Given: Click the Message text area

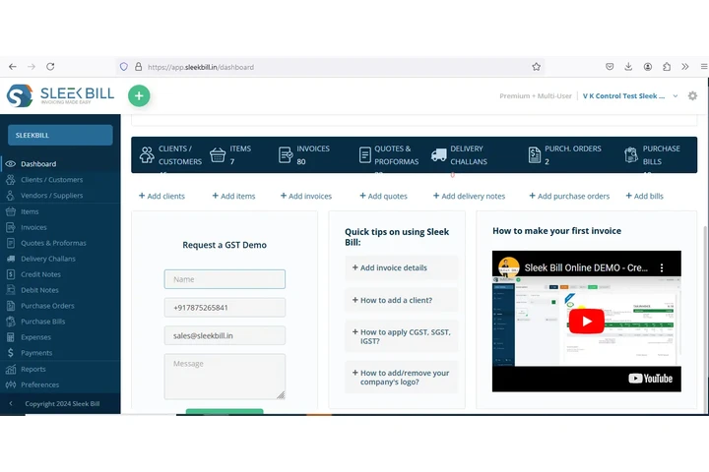Looking at the screenshot, I should [x=225, y=377].
